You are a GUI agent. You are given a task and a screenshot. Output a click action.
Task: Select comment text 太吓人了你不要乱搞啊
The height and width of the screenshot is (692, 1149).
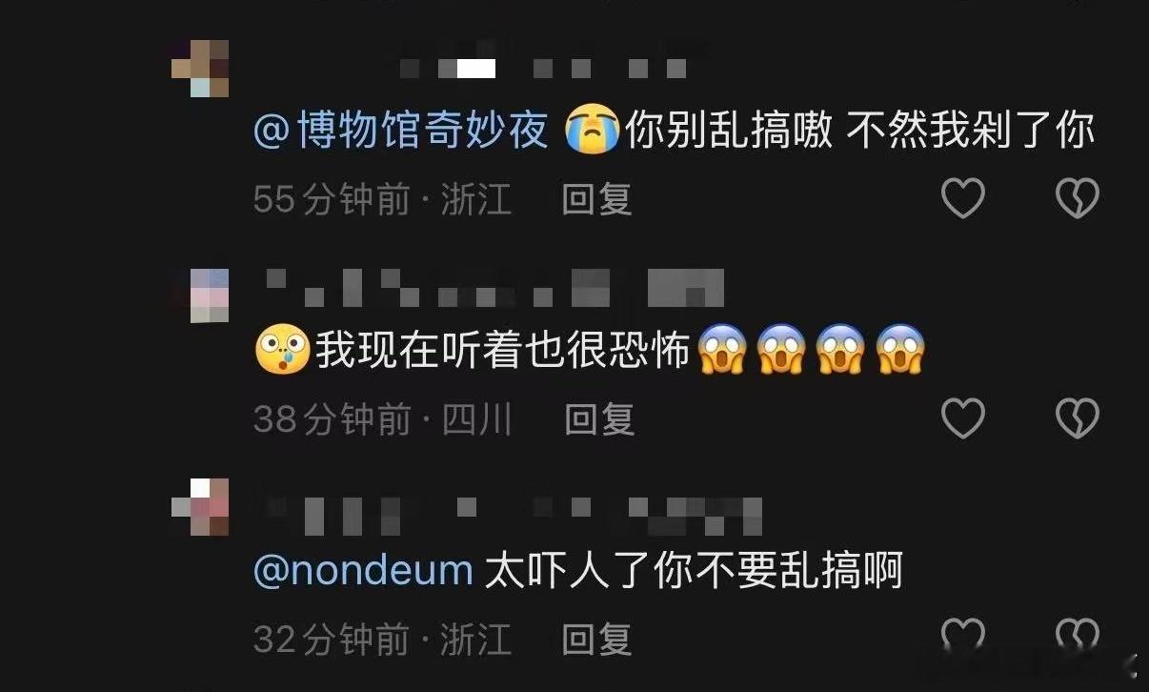coord(694,571)
